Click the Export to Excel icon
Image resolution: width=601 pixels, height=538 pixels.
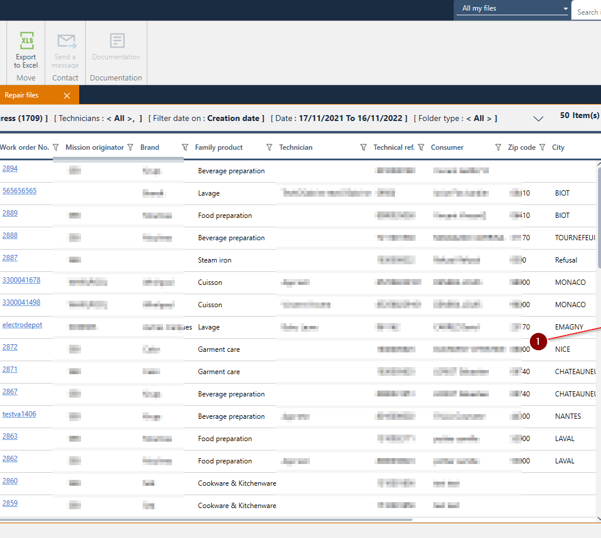point(26,41)
